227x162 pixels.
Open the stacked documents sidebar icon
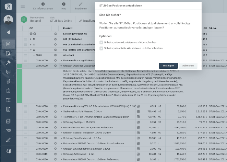(x=8, y=121)
